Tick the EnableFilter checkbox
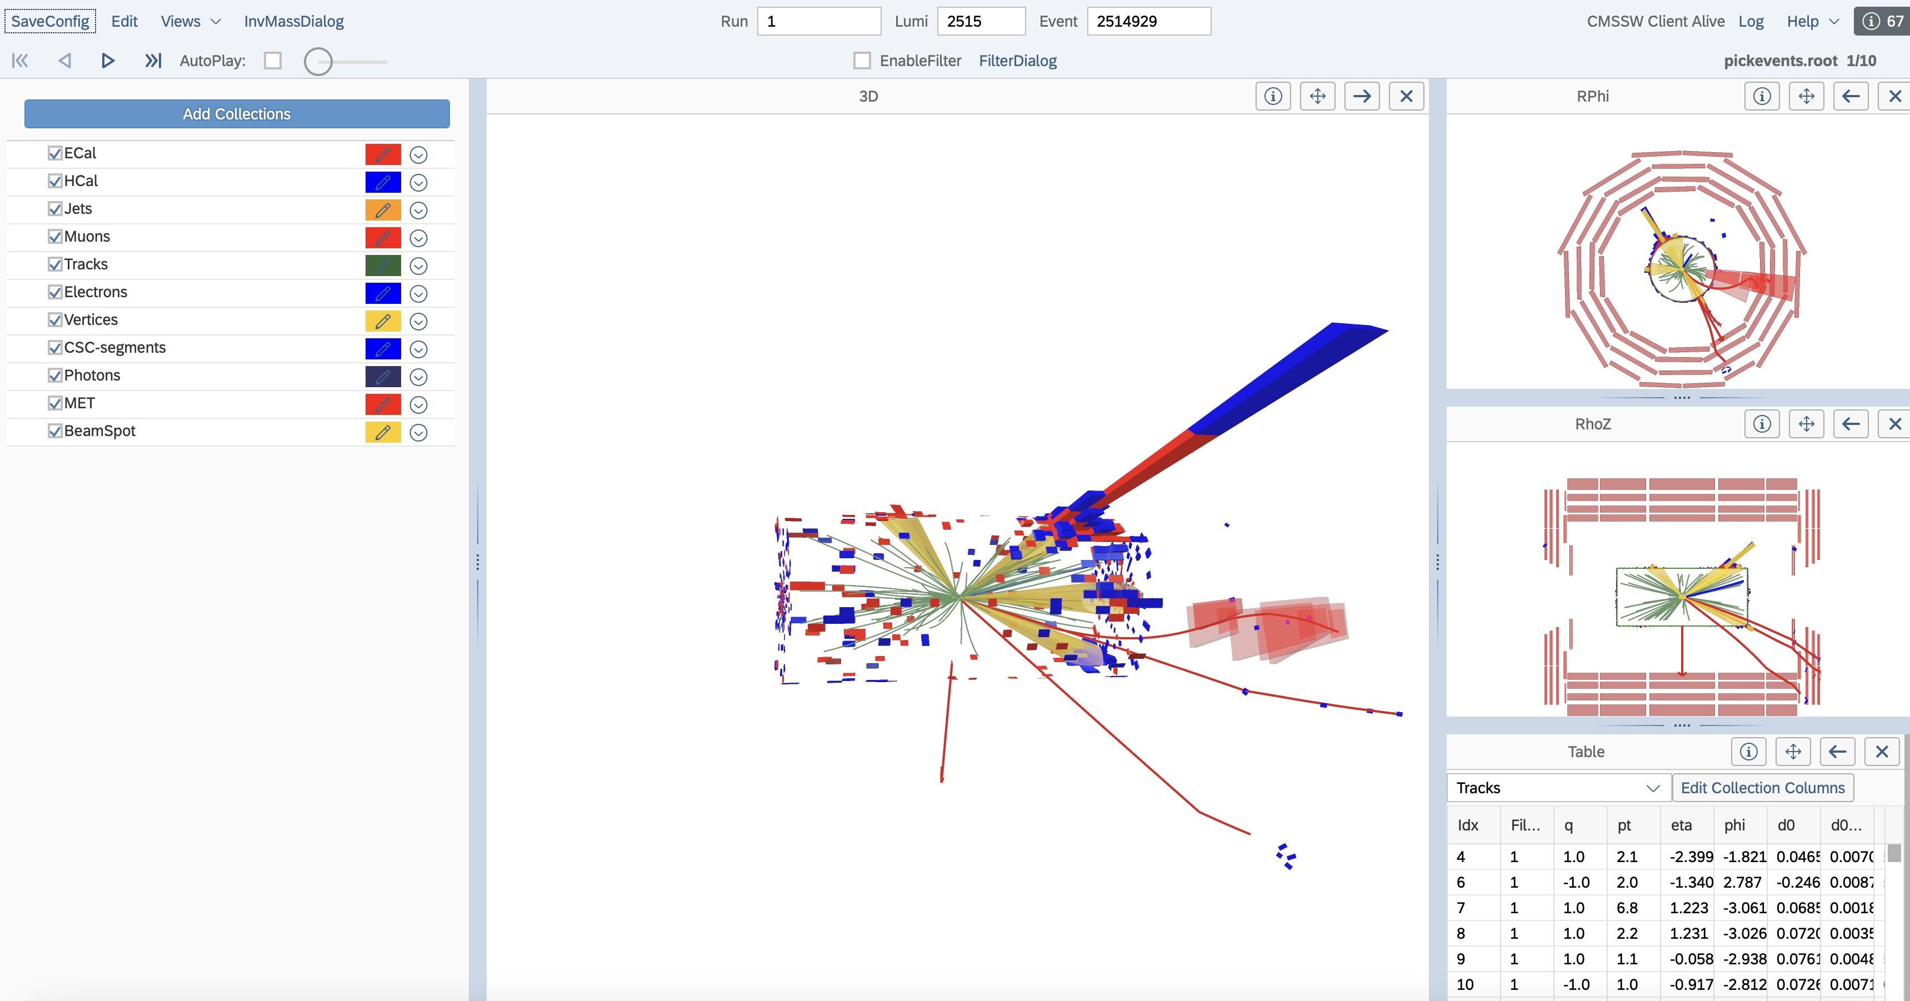 [862, 61]
